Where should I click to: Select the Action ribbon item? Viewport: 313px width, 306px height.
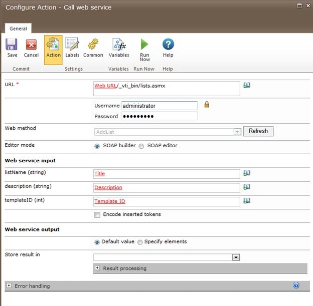[53, 50]
